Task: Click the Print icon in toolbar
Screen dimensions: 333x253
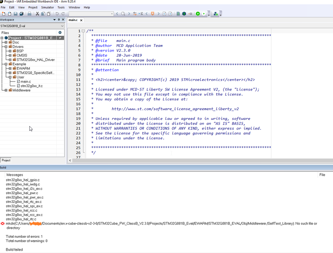Action: pyautogui.click(x=29, y=14)
